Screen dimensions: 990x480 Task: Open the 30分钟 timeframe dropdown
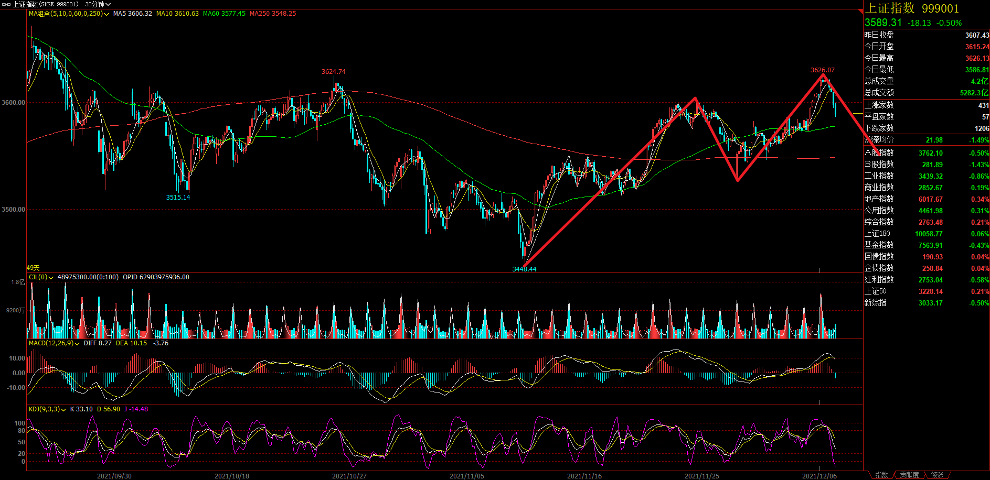point(98,4)
